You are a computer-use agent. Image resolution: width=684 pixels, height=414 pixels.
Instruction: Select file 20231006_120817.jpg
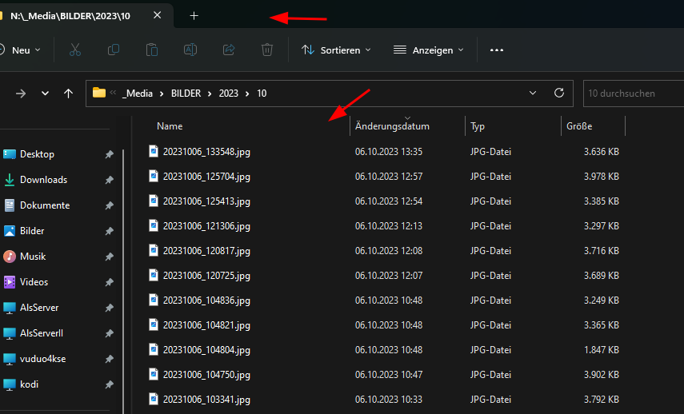[206, 251]
